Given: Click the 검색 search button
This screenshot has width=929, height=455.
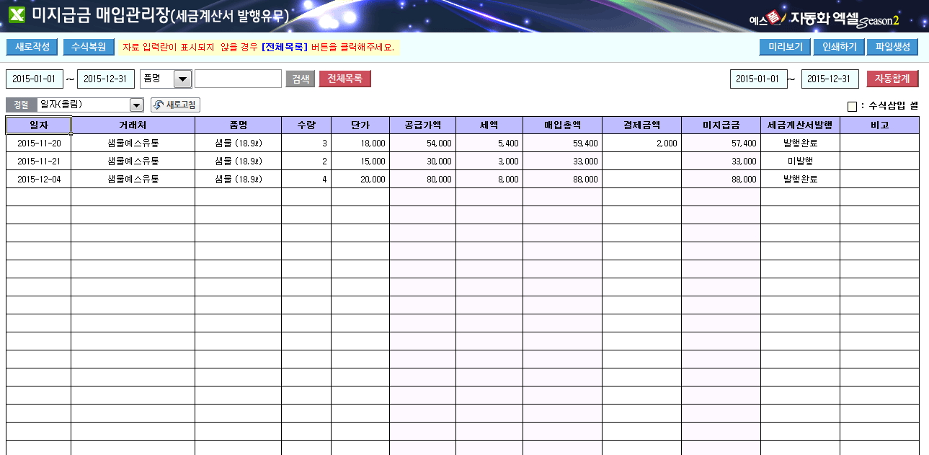Looking at the screenshot, I should pos(301,79).
